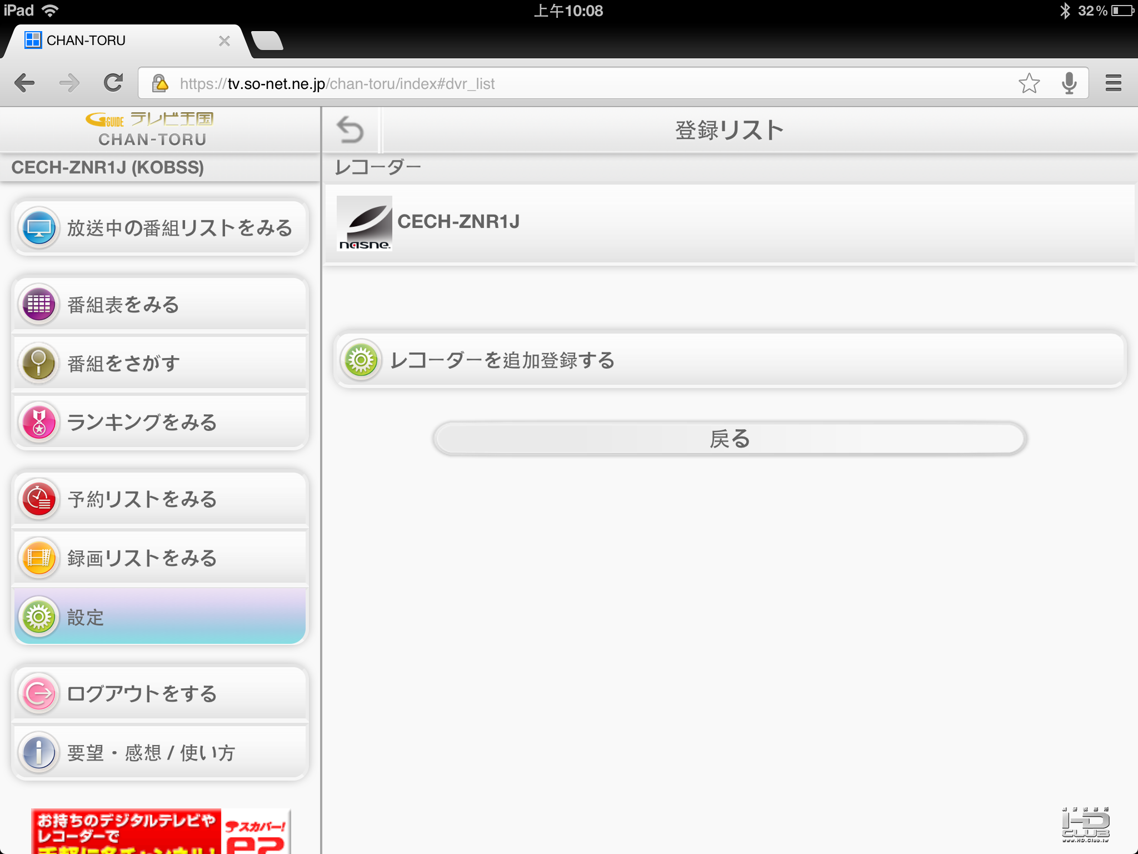Viewport: 1138px width, 854px height.
Task: Click the 登録リスト page title
Action: 730,130
